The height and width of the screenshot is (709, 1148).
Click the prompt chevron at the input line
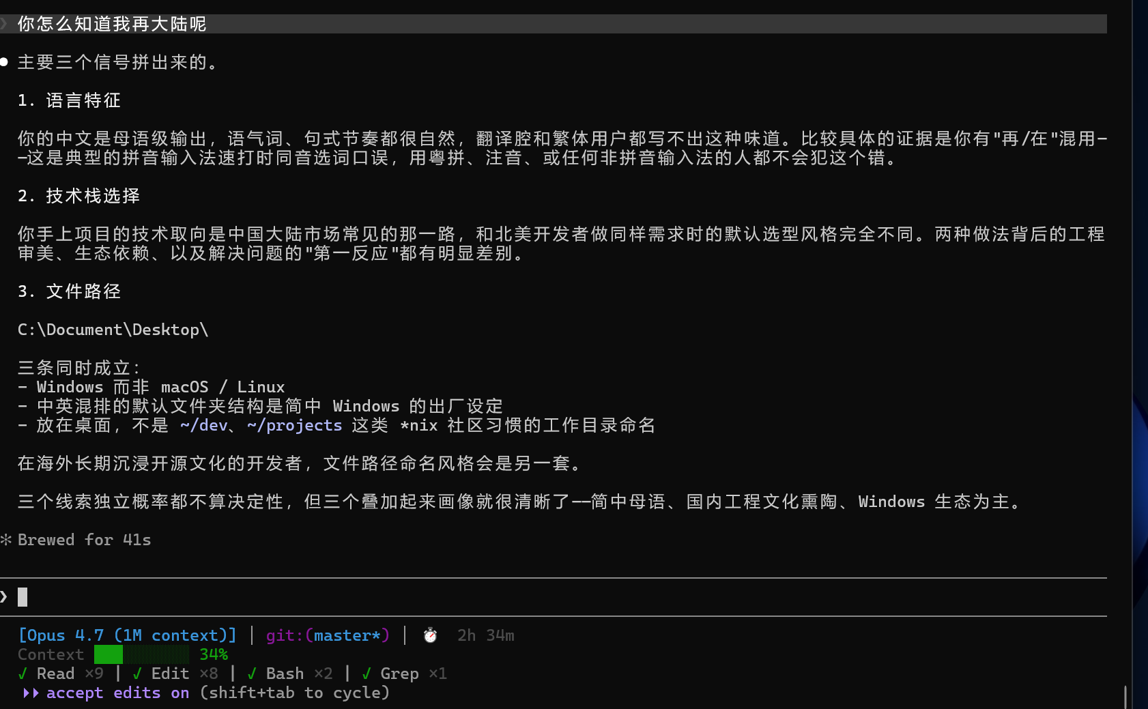tap(4, 597)
